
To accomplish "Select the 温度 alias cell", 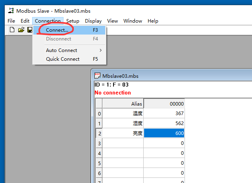I will click(123, 114).
